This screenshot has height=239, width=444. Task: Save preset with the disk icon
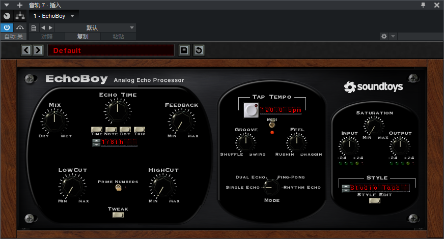coord(184,50)
